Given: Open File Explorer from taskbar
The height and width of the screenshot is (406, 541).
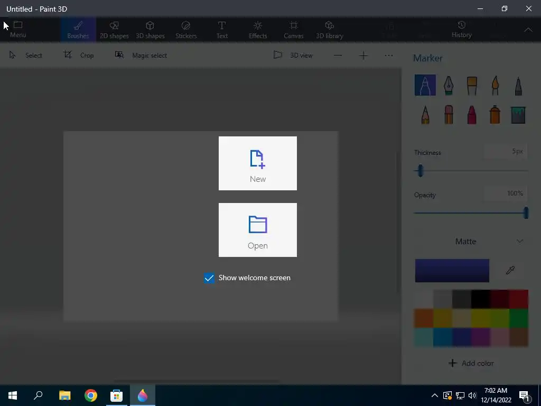Looking at the screenshot, I should [x=64, y=395].
